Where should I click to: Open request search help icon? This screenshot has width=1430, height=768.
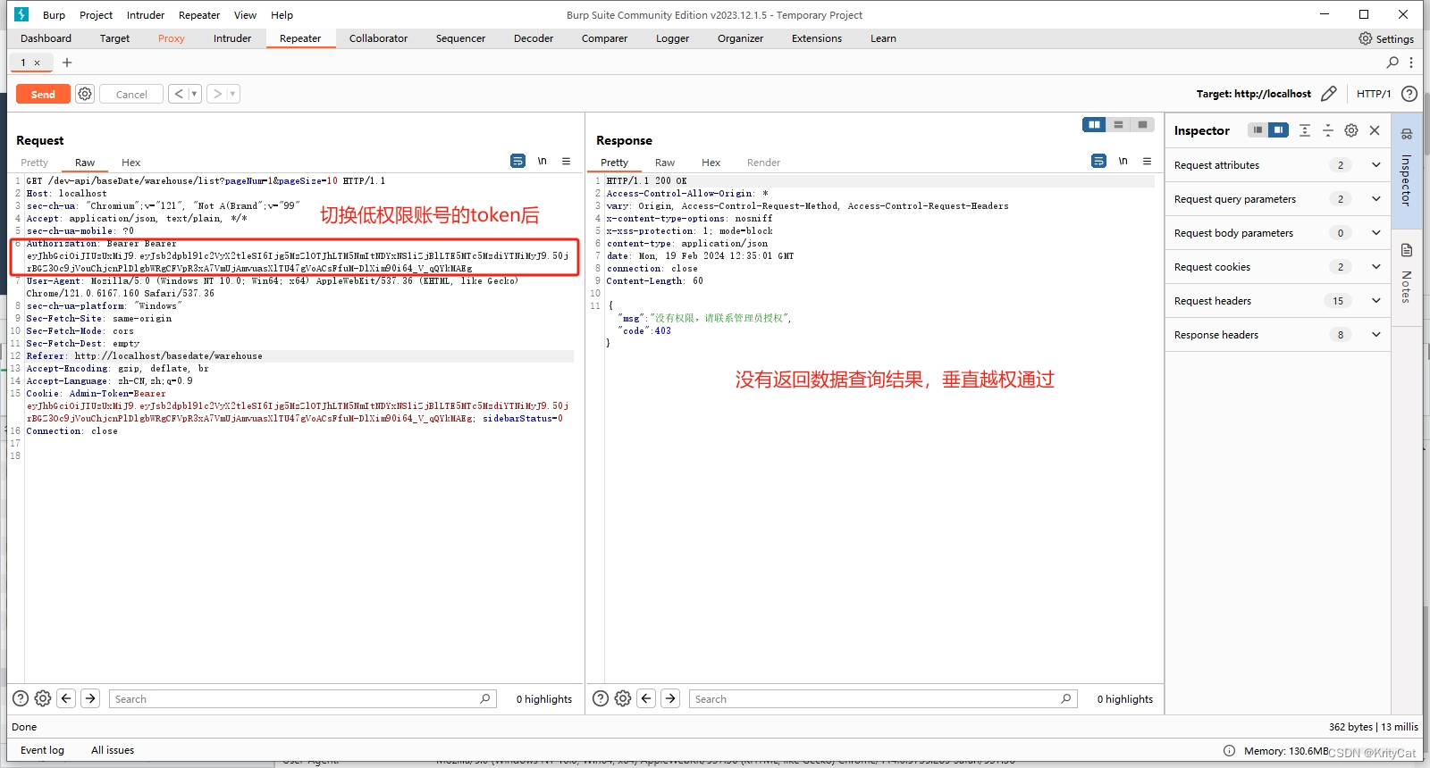point(21,698)
